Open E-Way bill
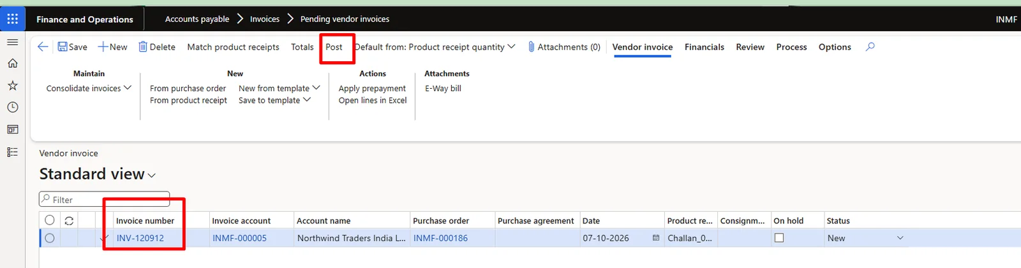1021x268 pixels. [443, 88]
